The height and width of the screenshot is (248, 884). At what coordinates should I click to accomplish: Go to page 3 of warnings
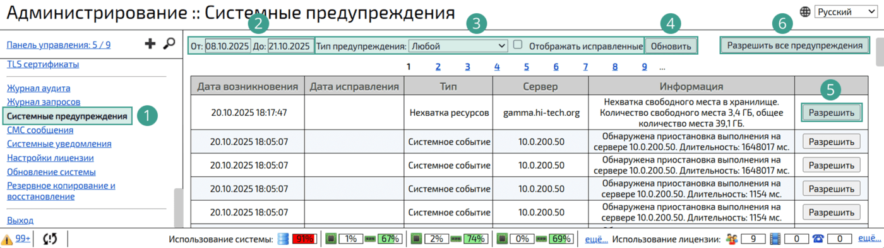pyautogui.click(x=467, y=67)
